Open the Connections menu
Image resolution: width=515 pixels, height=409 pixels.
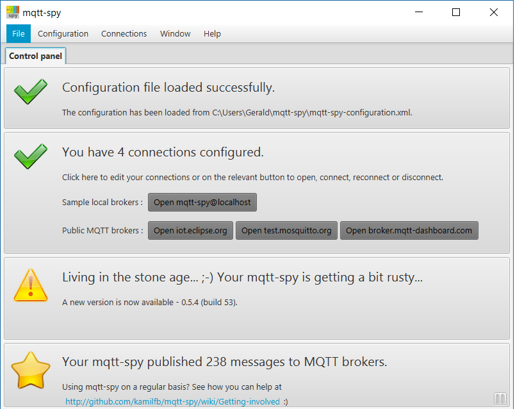click(124, 33)
